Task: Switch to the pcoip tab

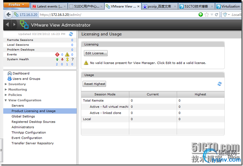Action: [x=160, y=7]
